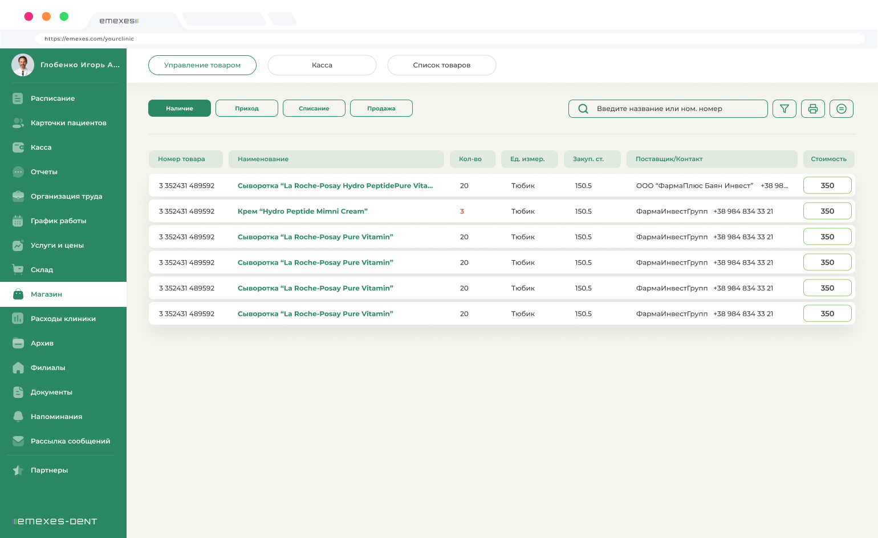878x538 pixels.
Task: Click the Отчеты sidebar icon
Action: (18, 172)
